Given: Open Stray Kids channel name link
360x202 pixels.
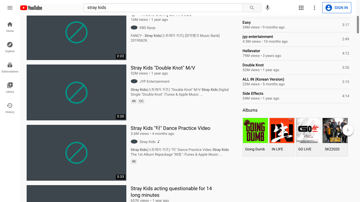Looking at the screenshot, I should 147,142.
